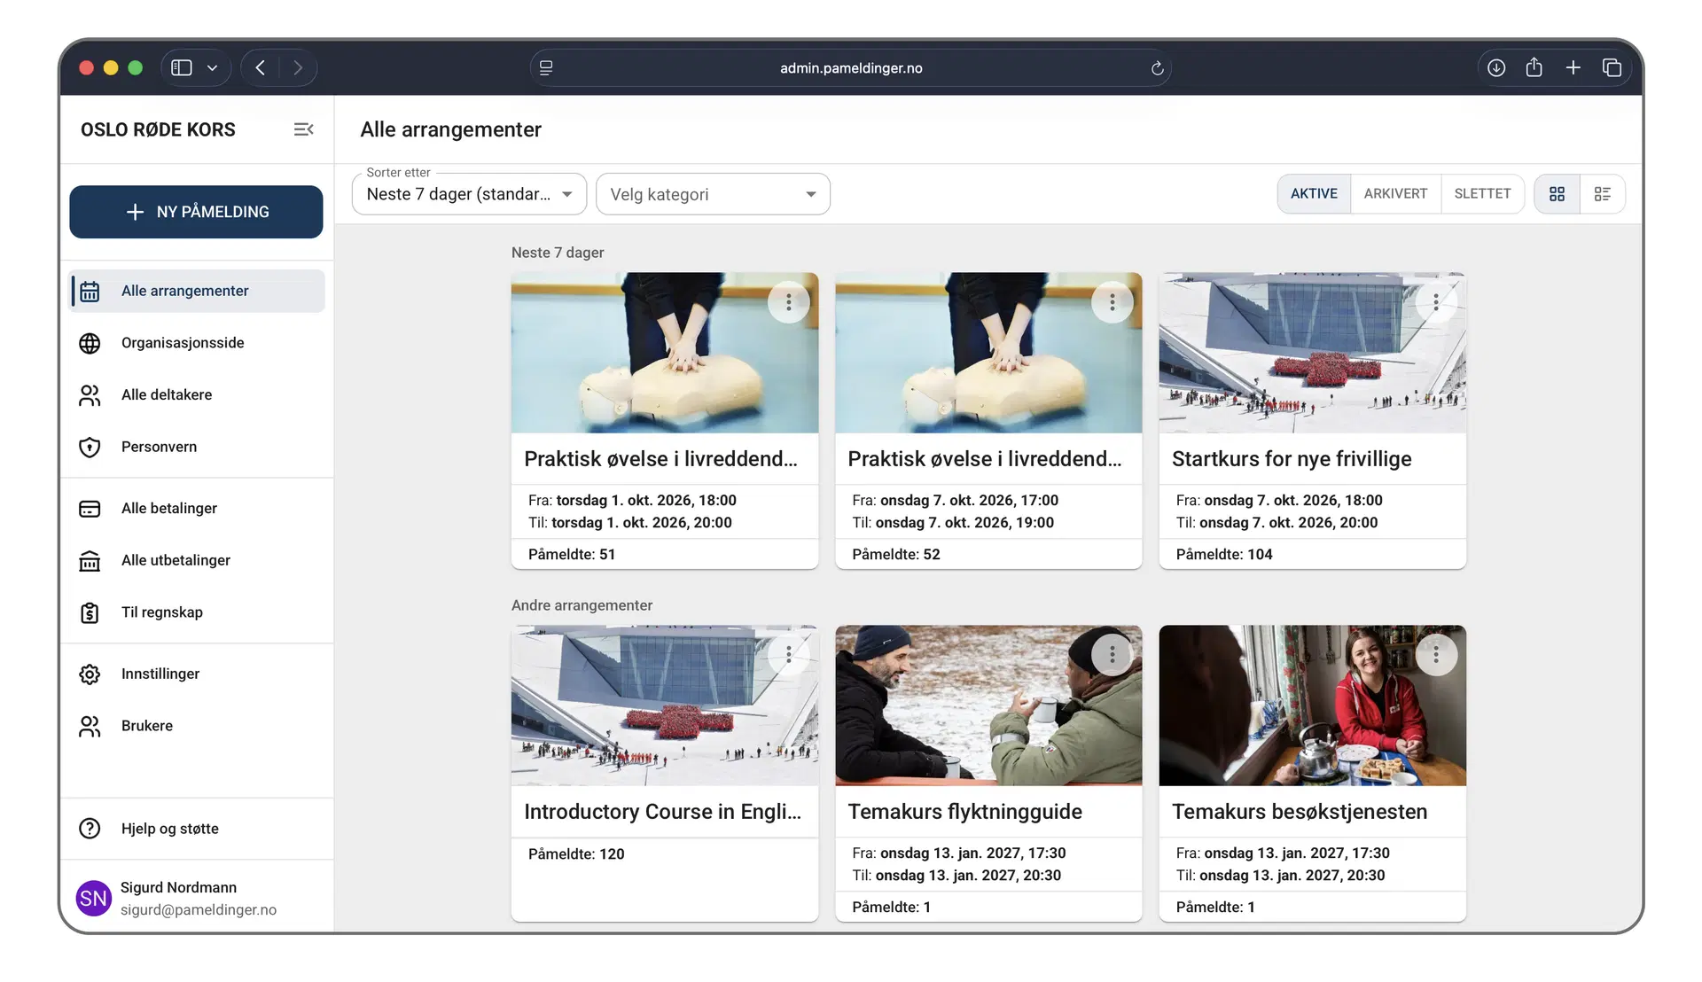Open the Startkurs for nye frivillige title
The width and height of the screenshot is (1702, 982).
(1292, 459)
